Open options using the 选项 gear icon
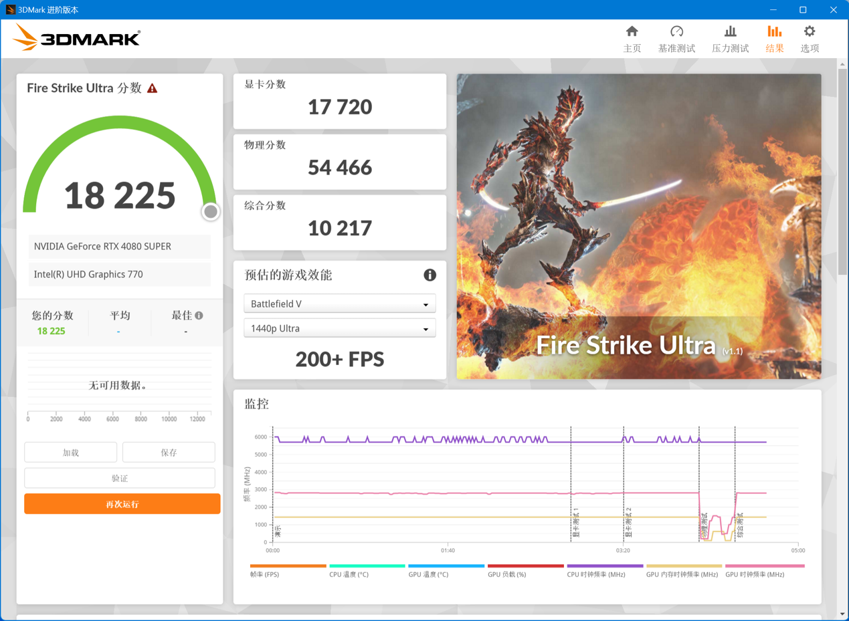 tap(809, 31)
